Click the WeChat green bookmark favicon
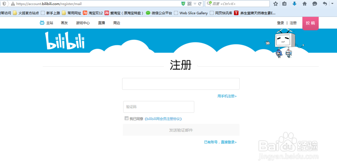Screen dimensions: 337x168 pos(148,13)
